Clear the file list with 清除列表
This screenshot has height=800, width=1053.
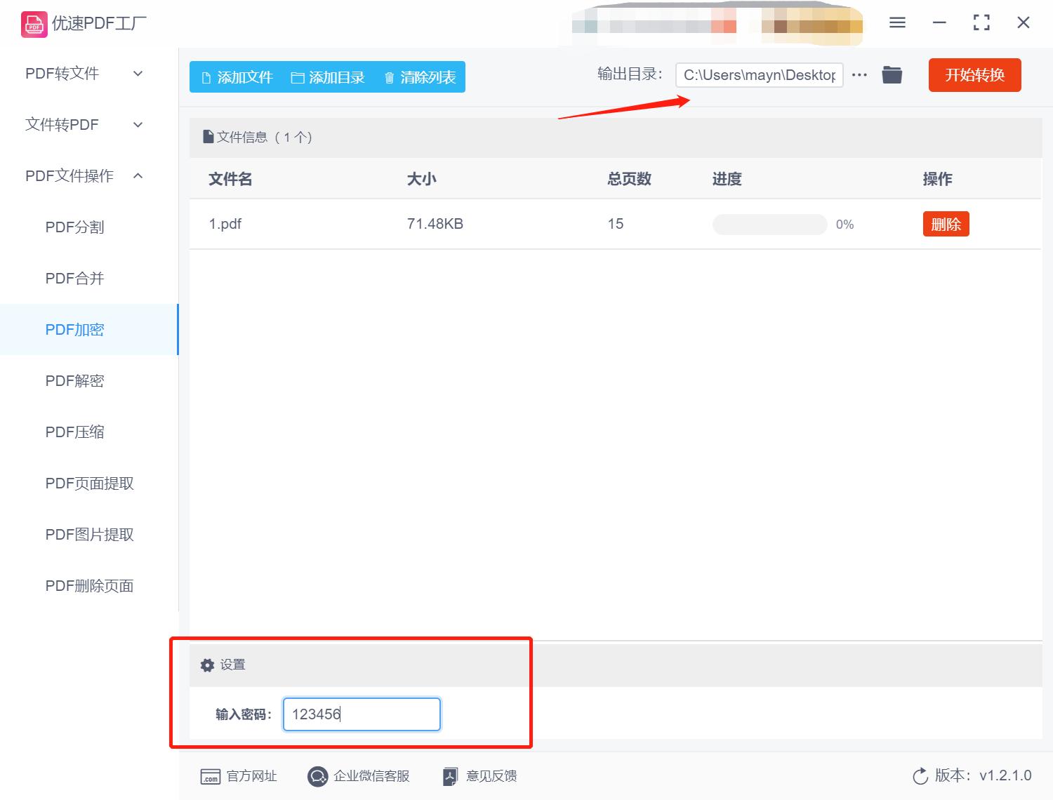(419, 77)
